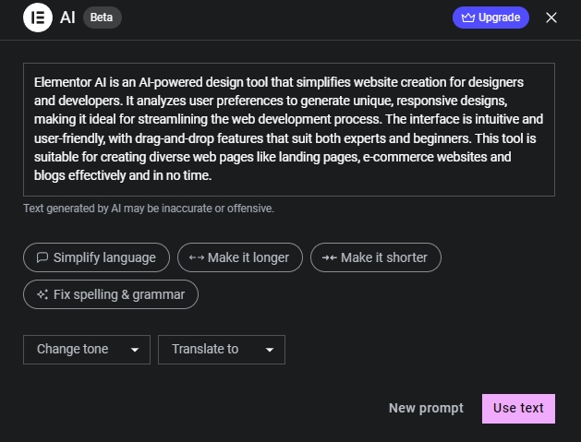Click the arrow beside Change tone
The height and width of the screenshot is (442, 581).
(135, 350)
